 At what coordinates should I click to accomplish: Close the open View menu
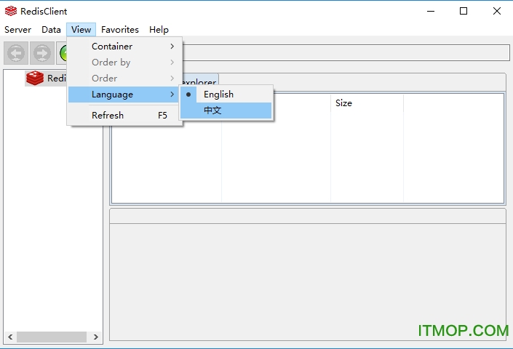tap(81, 30)
